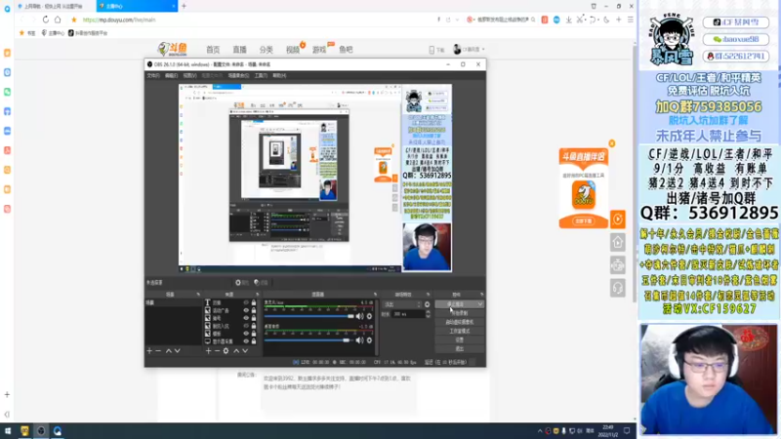Toggle visibility of the text source row

(x=246, y=302)
